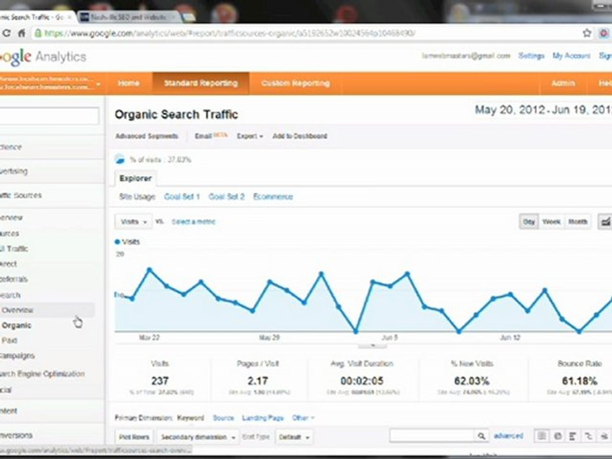This screenshot has height=459, width=612.
Task: Click the magnifier icon in the table search
Action: pos(482,436)
